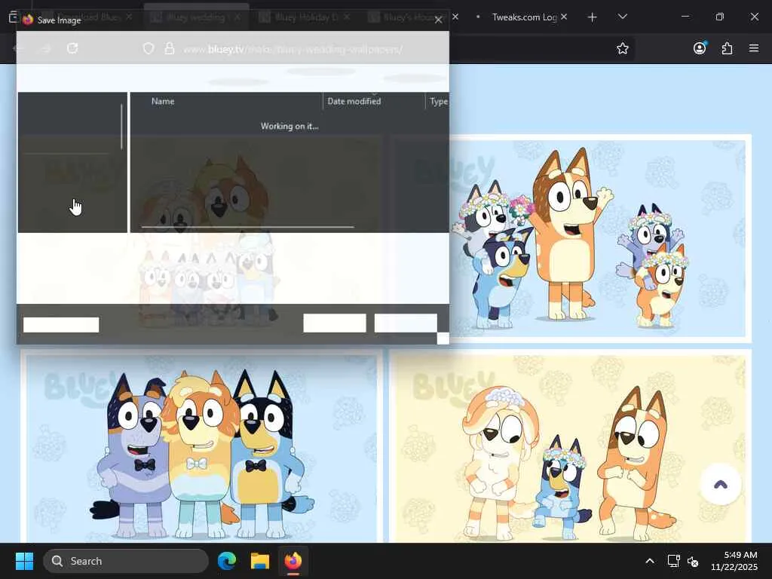Click the muted volume tray icon
This screenshot has width=772, height=579.
click(x=693, y=561)
